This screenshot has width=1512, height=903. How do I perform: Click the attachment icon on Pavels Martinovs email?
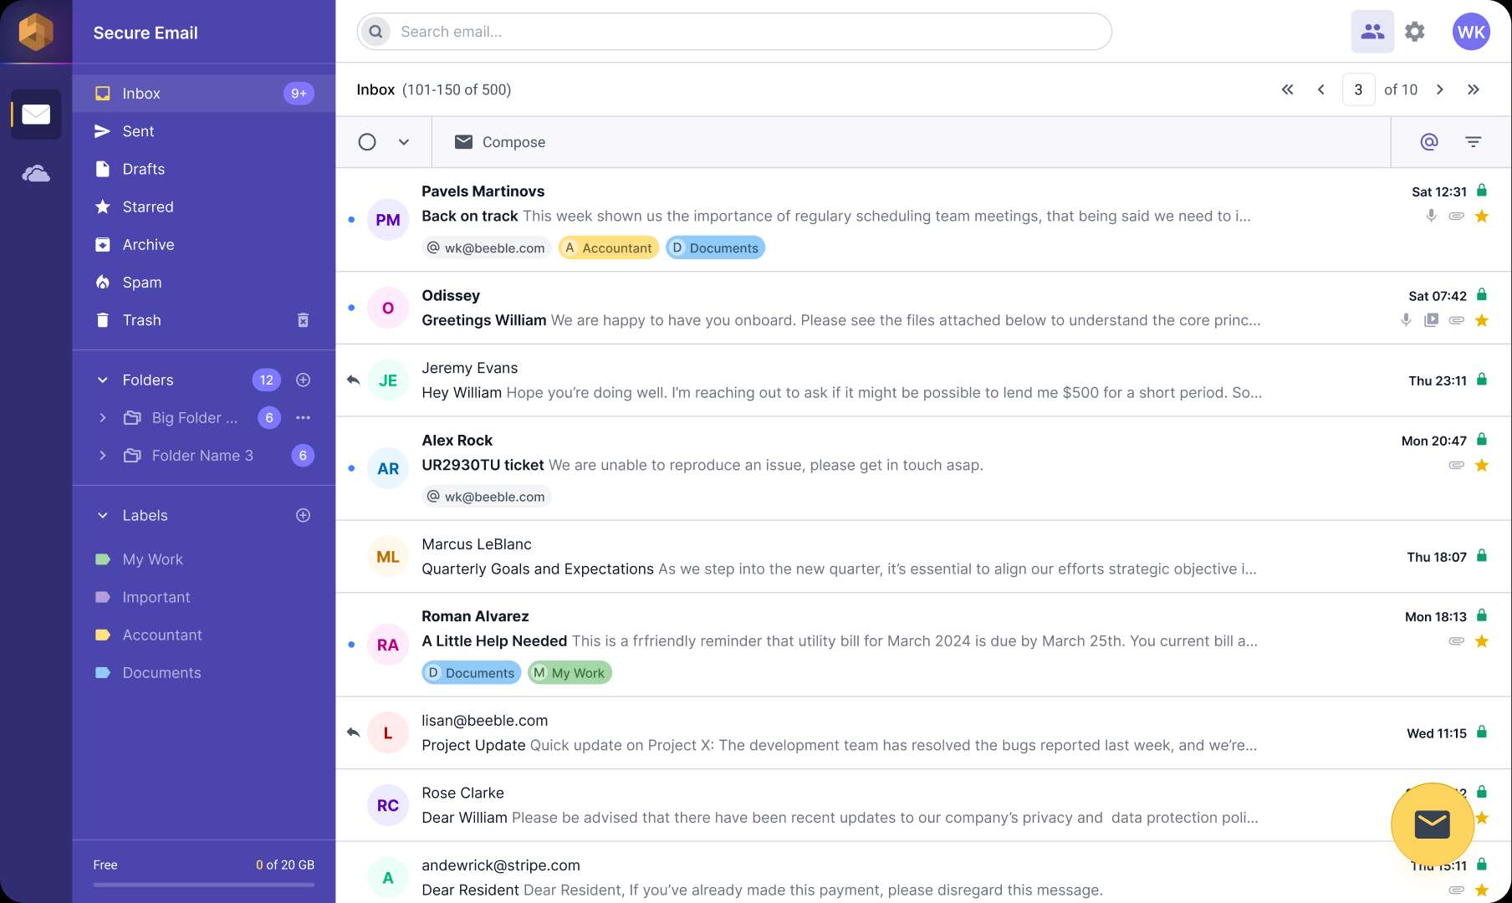1457,216
